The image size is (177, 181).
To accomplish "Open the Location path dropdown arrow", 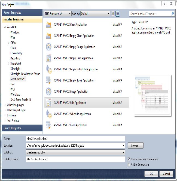I will 123,146.
